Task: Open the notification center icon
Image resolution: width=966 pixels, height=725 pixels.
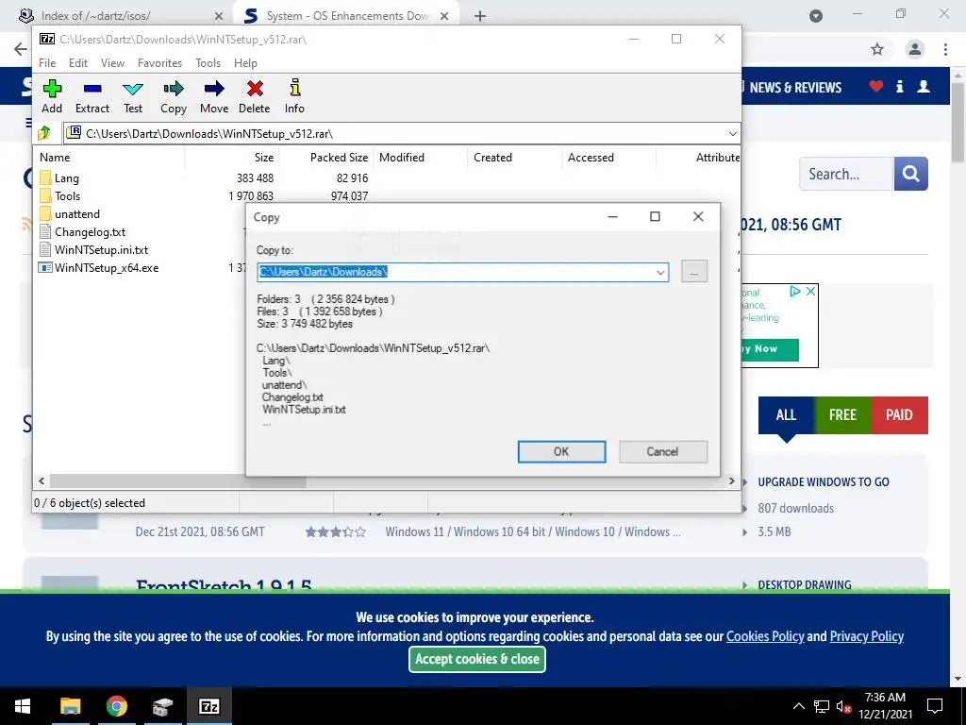Action: pos(935,706)
